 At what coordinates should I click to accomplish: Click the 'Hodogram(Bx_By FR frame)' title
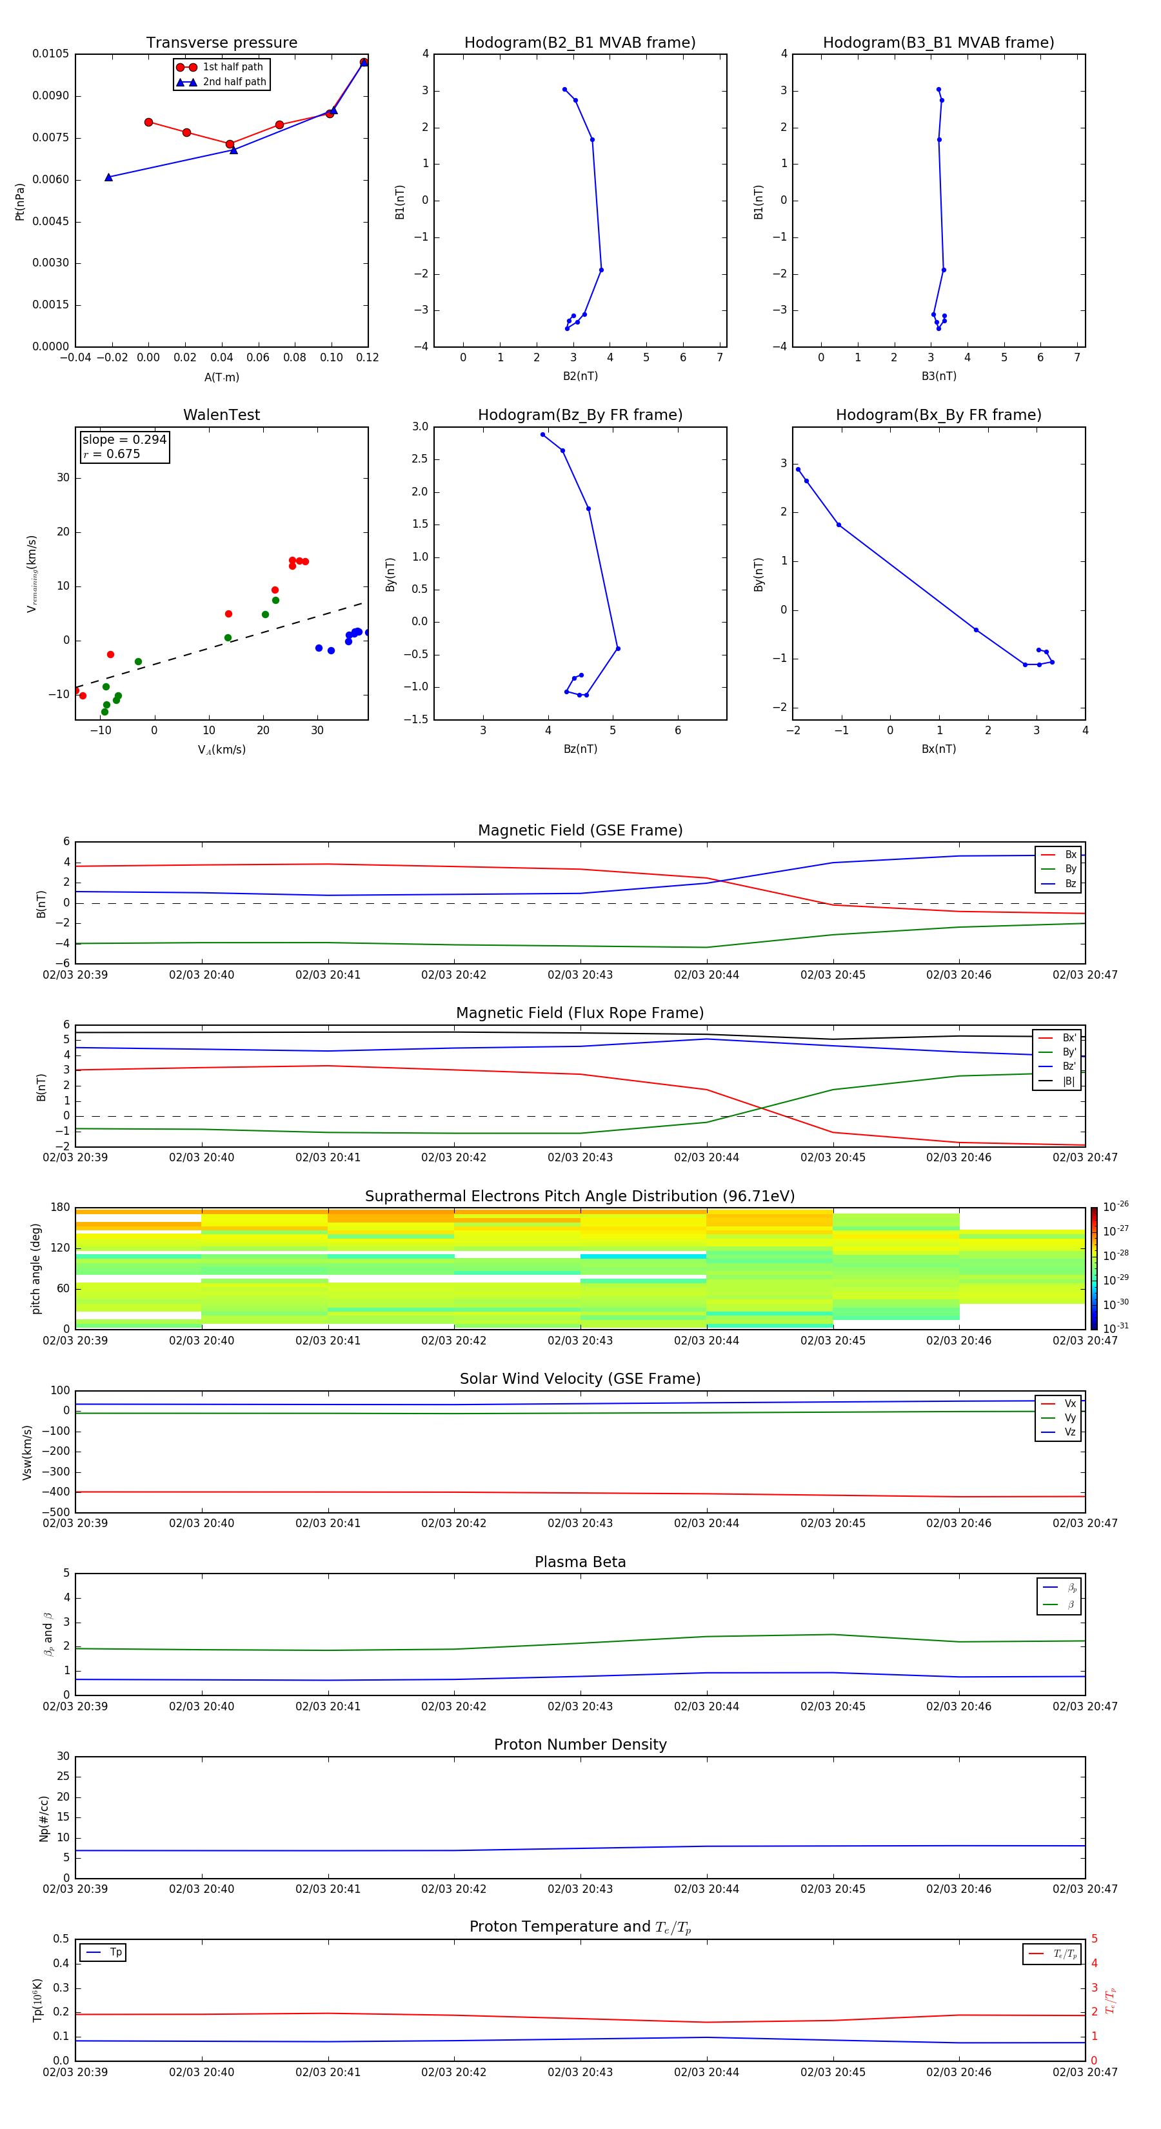pyautogui.click(x=938, y=415)
